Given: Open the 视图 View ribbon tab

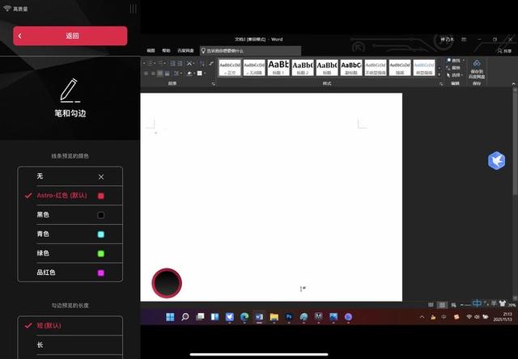Looking at the screenshot, I should point(151,50).
